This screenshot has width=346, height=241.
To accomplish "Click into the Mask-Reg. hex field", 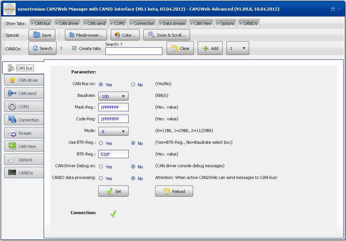I will 113,107.
